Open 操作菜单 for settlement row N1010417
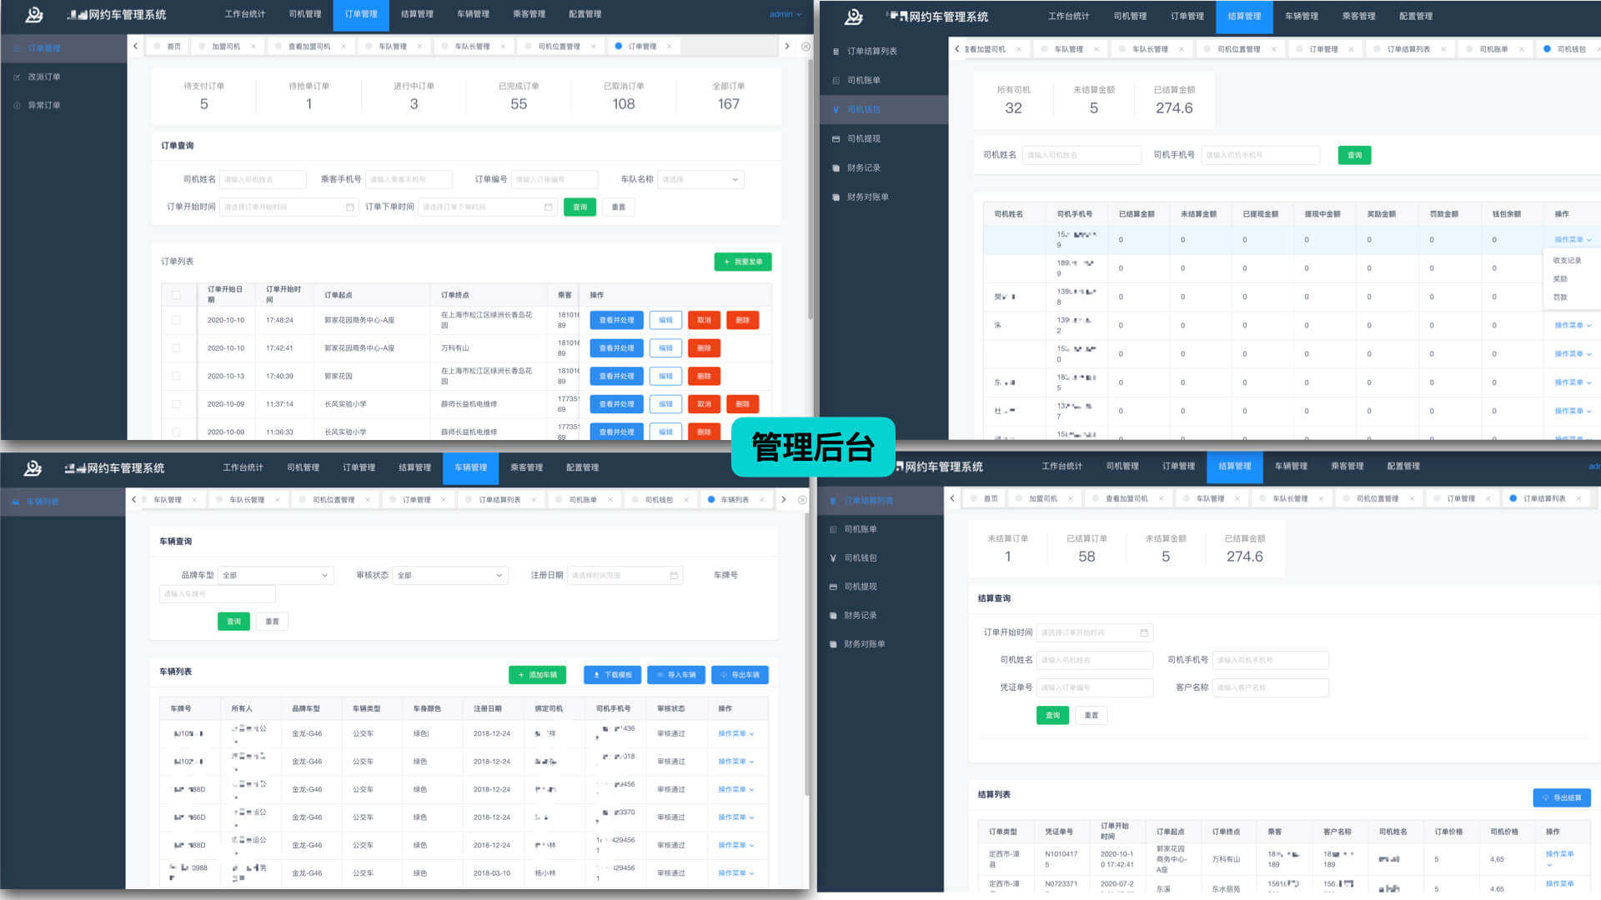1601x900 pixels. pyautogui.click(x=1559, y=857)
